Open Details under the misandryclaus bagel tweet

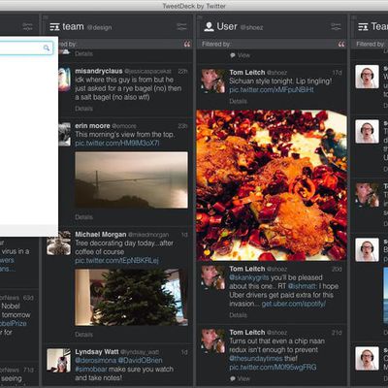click(83, 109)
